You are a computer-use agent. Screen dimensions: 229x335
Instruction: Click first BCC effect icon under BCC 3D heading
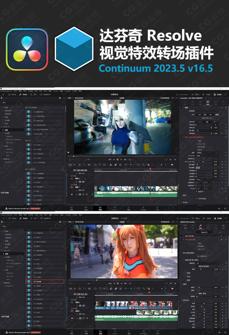(28, 112)
